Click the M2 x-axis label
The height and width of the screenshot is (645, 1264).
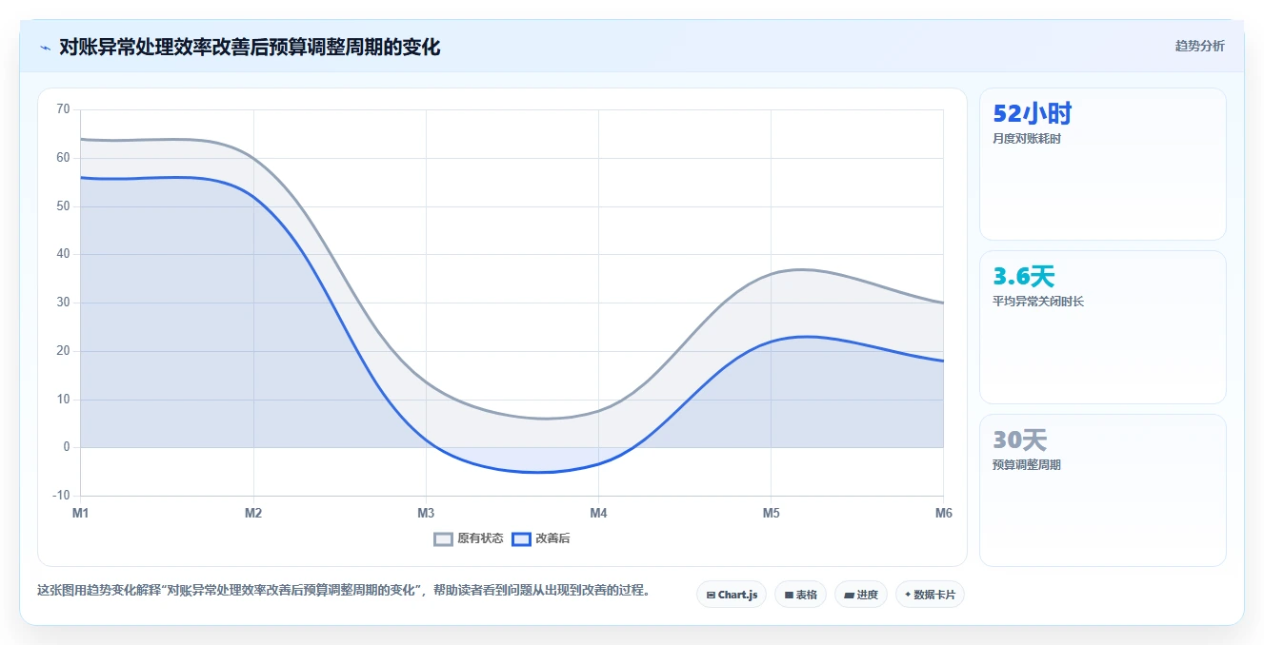253,514
